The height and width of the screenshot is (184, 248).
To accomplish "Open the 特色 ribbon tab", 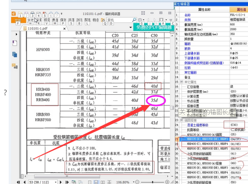I will (96, 20).
